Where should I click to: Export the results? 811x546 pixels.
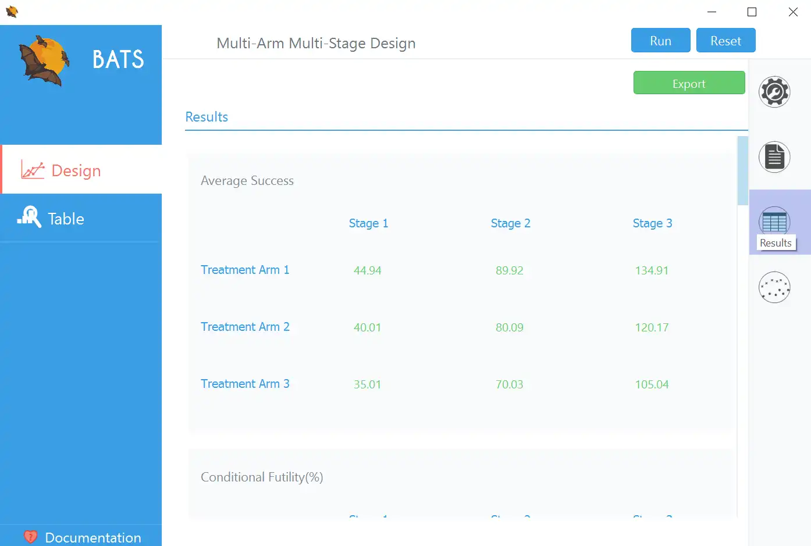[x=689, y=83]
